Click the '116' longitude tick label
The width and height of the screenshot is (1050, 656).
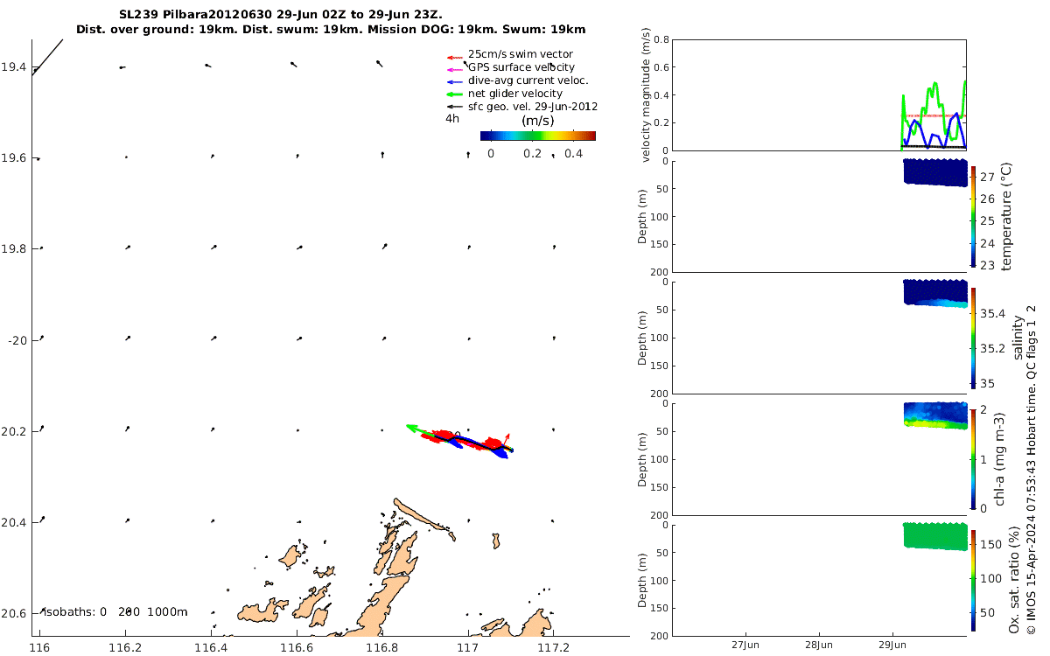[39, 648]
